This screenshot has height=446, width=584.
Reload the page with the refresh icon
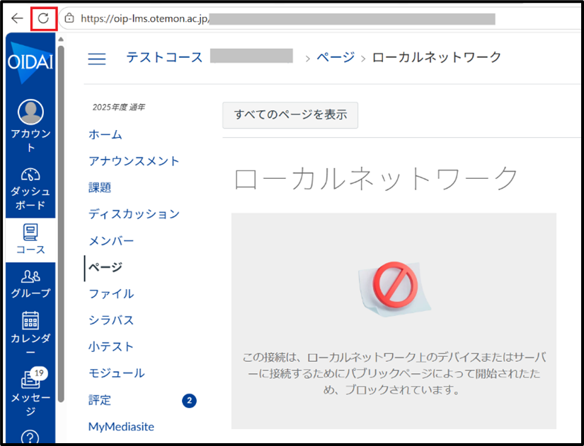(x=44, y=18)
